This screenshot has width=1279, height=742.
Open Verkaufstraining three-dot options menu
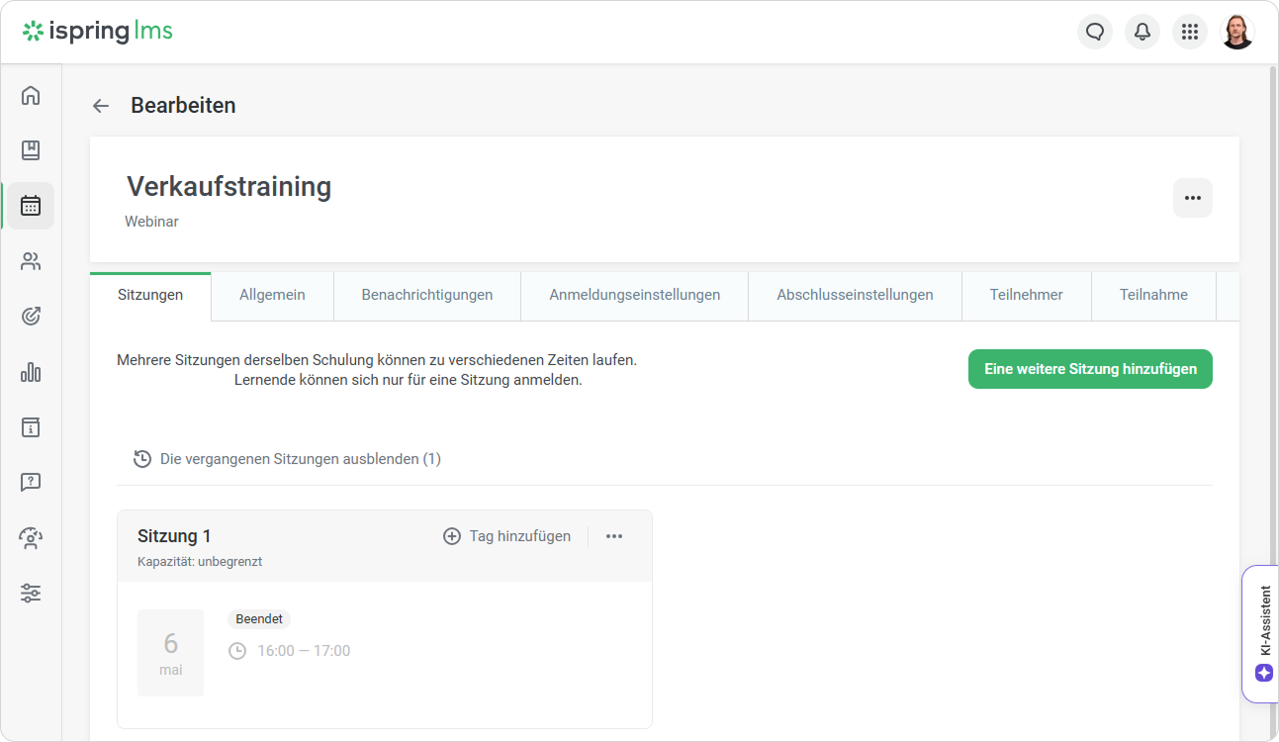pyautogui.click(x=1192, y=198)
